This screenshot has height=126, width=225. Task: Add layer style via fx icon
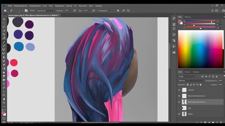pos(201,122)
